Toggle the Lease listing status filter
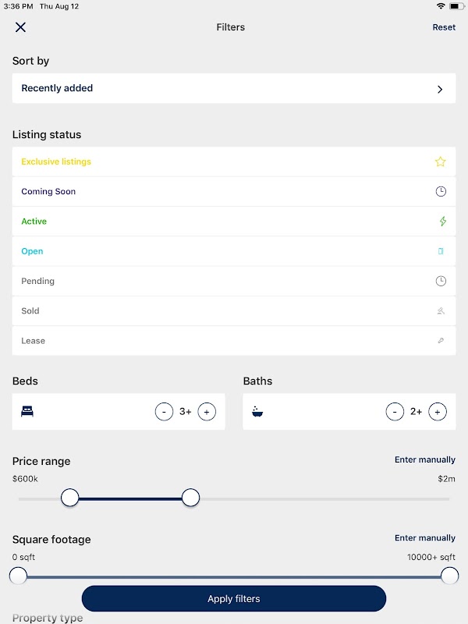This screenshot has width=468, height=624. [34, 341]
